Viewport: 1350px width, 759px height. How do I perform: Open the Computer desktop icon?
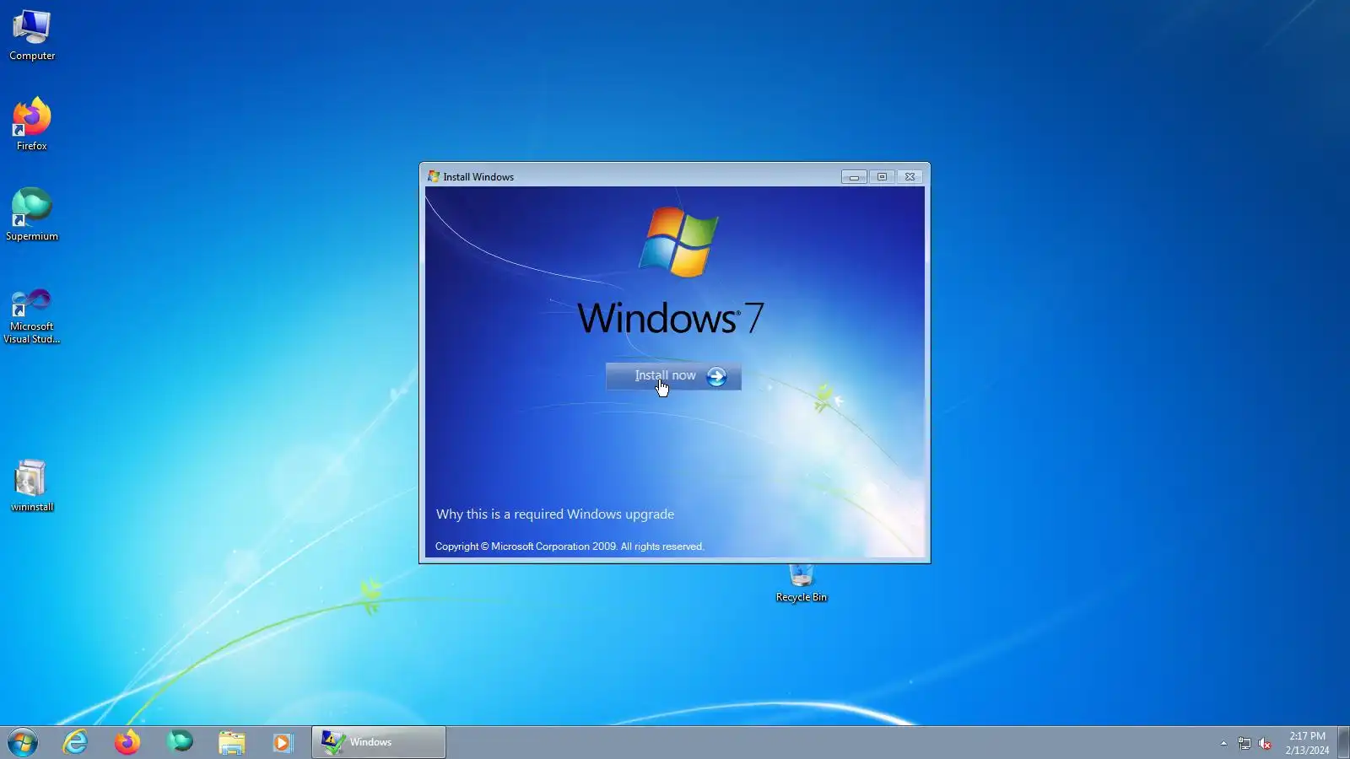(x=32, y=35)
